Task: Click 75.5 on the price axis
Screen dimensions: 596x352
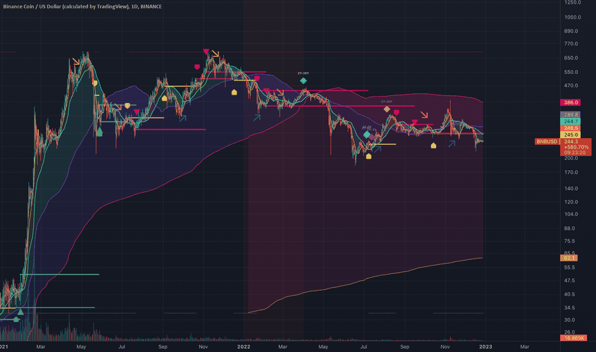Action: click(x=570, y=241)
